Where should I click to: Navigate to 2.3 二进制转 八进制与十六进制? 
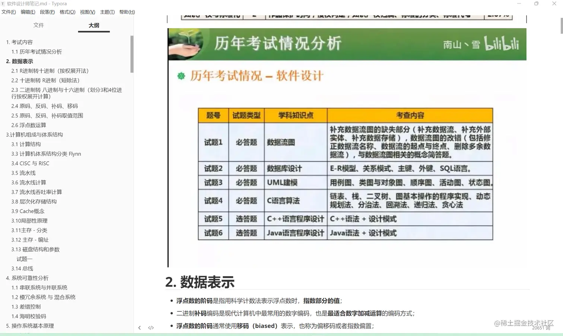click(x=67, y=93)
